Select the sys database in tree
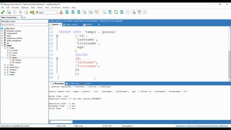This screenshot has height=130, width=231. [x=8, y=43]
